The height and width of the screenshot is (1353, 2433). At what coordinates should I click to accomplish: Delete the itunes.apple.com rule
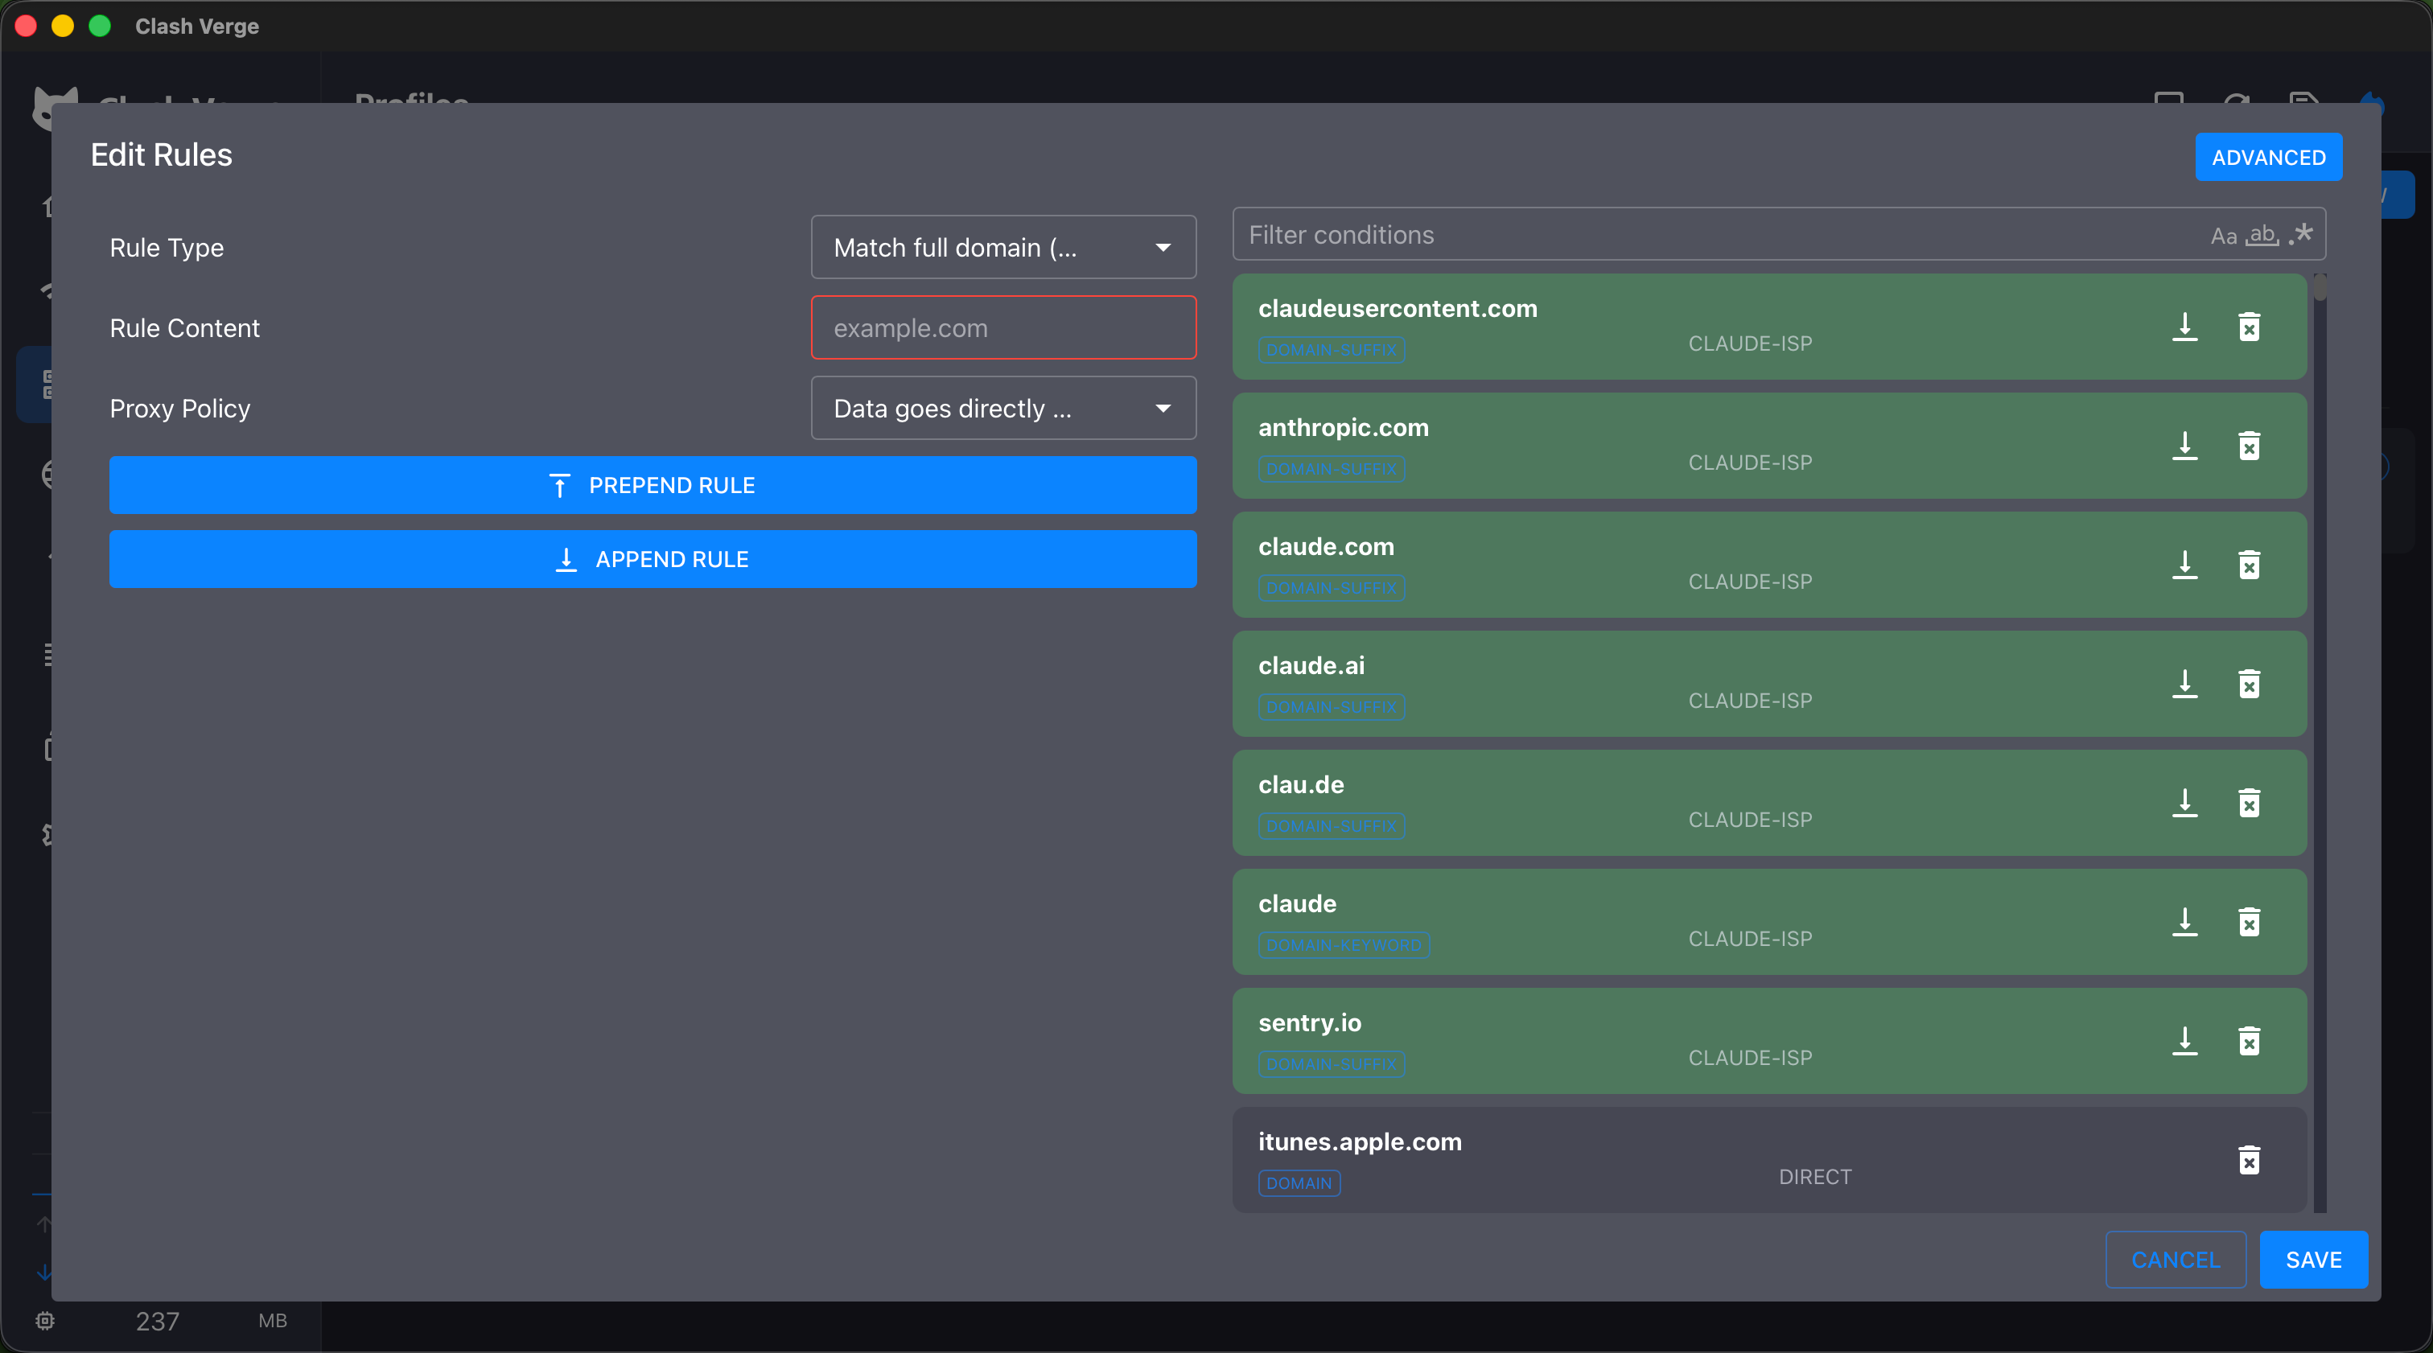coord(2249,1159)
